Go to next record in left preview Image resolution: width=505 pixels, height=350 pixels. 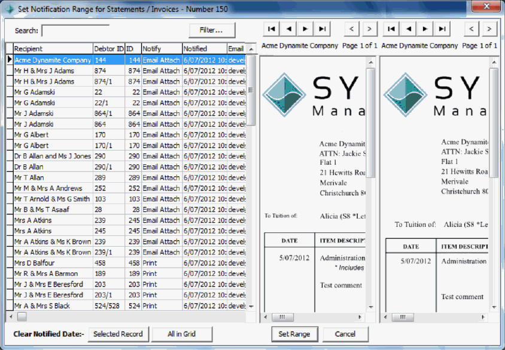(x=305, y=29)
